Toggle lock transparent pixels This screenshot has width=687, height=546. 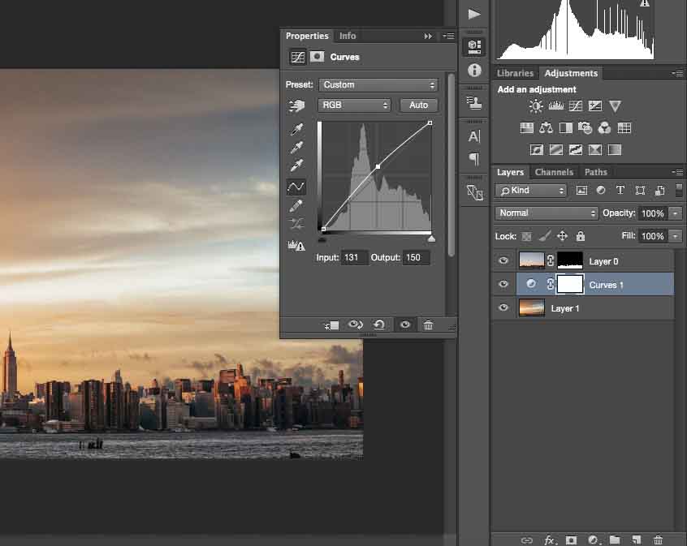coord(527,236)
